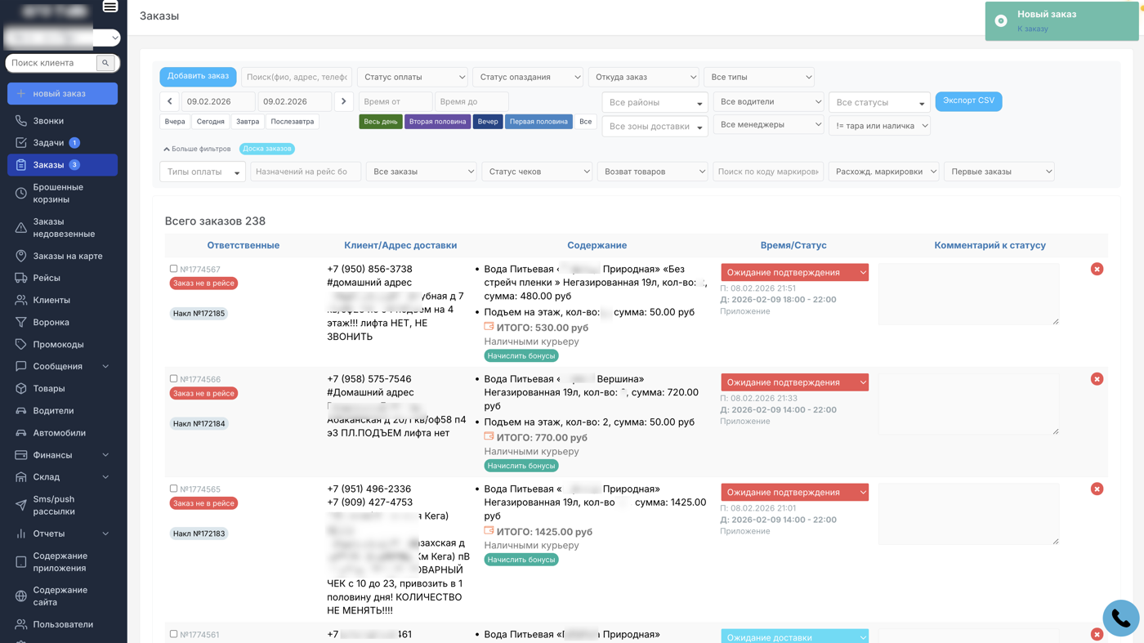Click the Поиск по коду маркировки field
The width and height of the screenshot is (1144, 643).
click(x=767, y=172)
